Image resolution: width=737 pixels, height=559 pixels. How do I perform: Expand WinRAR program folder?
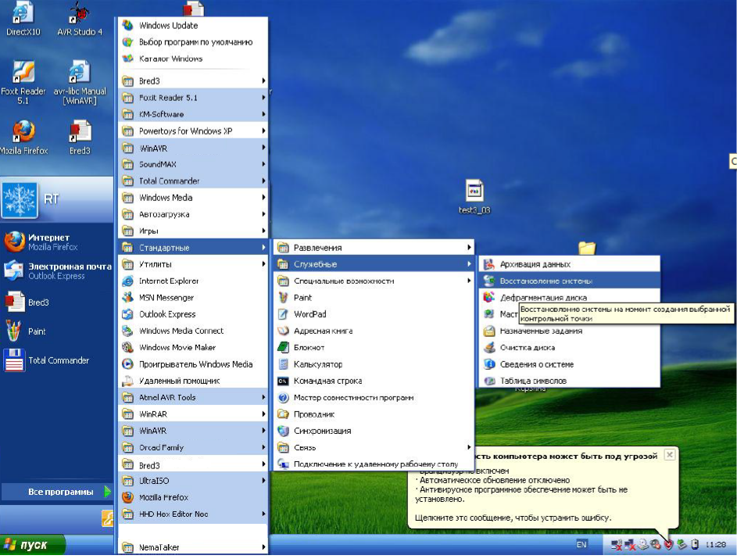click(193, 414)
